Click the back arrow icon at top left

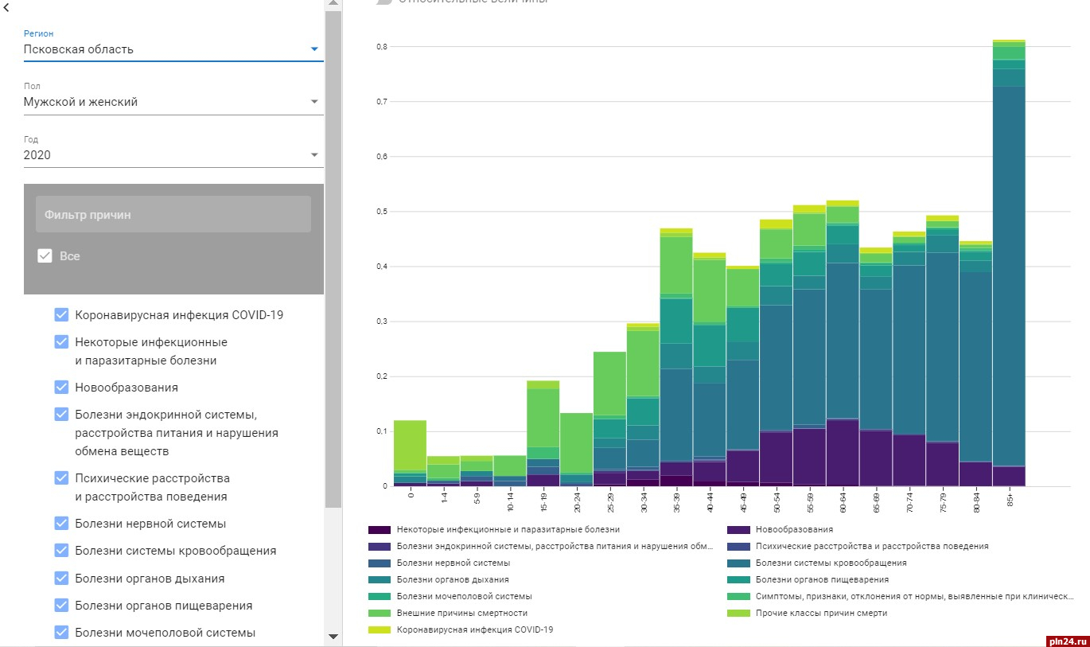(6, 9)
